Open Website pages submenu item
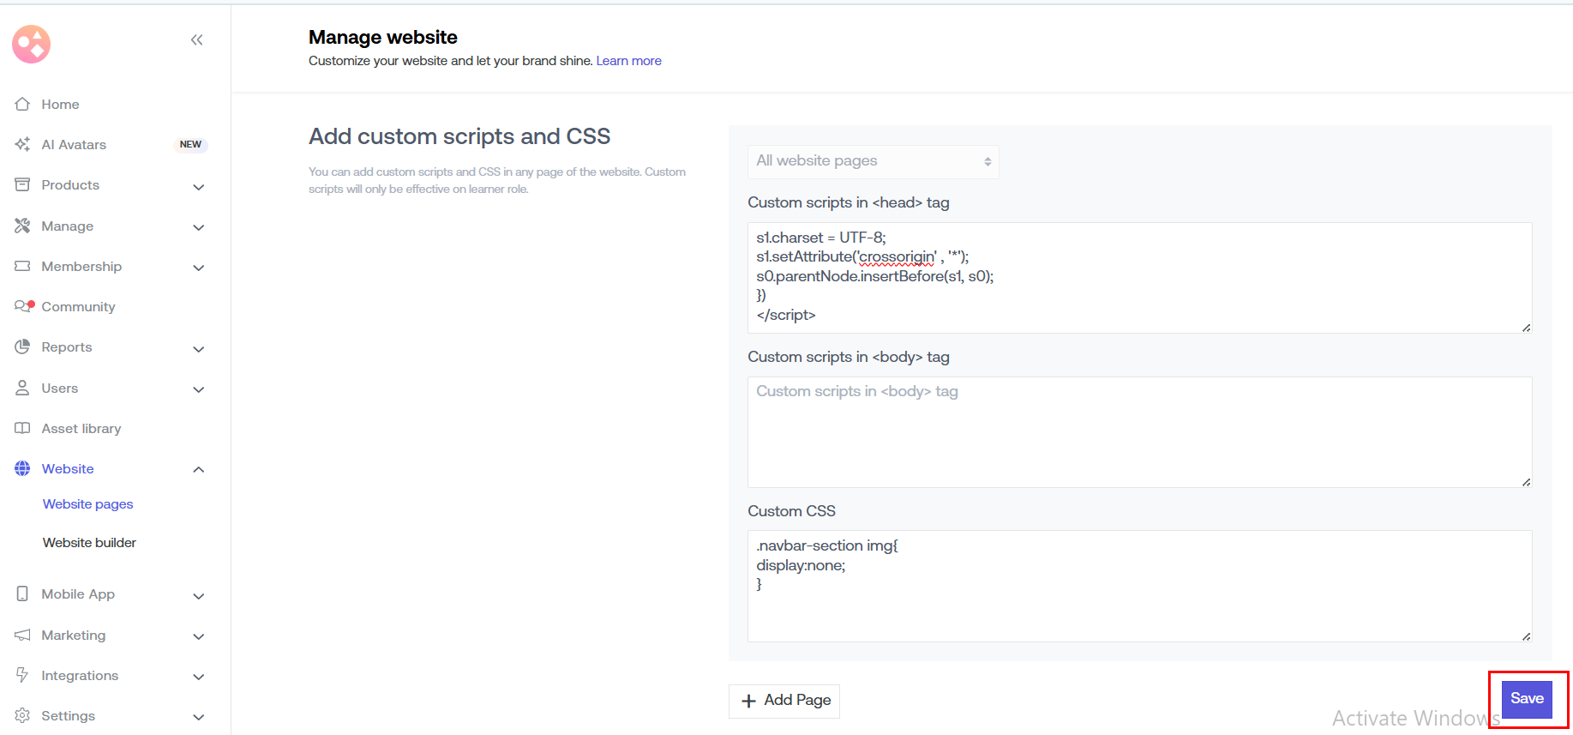 (x=88, y=503)
